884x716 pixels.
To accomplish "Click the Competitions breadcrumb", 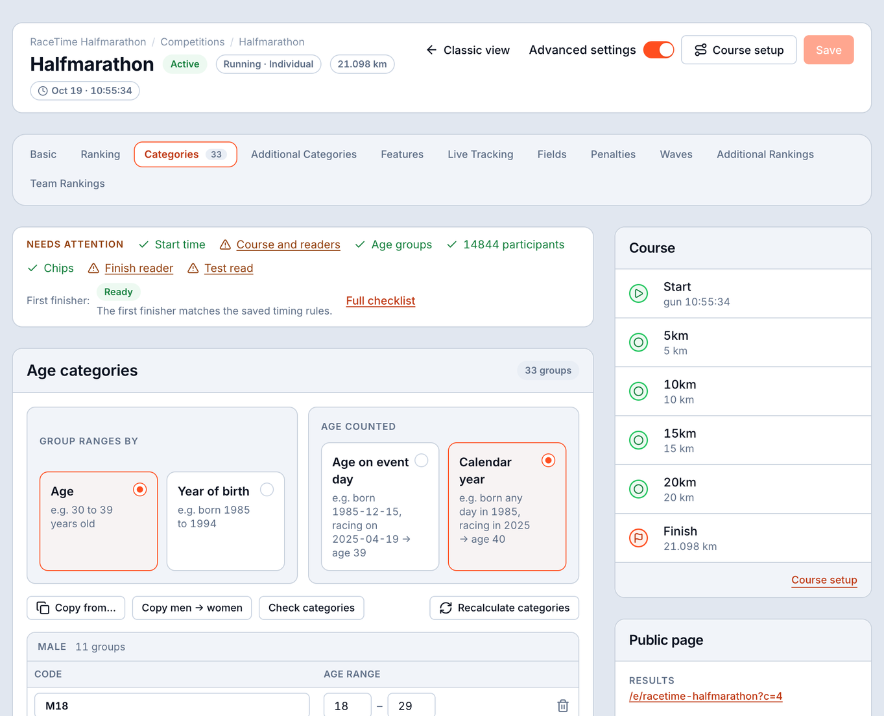I will point(193,42).
